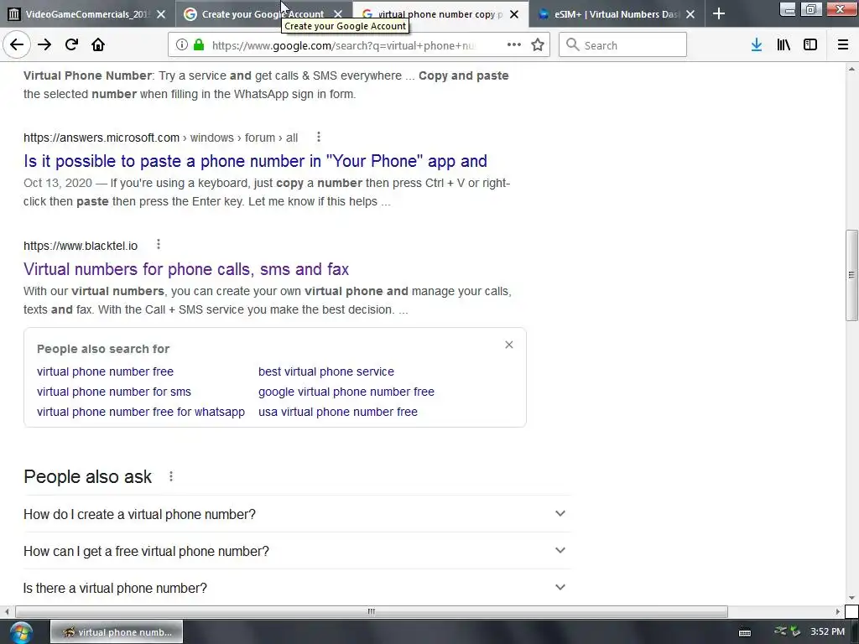Click the scroll down arrow

point(851,598)
